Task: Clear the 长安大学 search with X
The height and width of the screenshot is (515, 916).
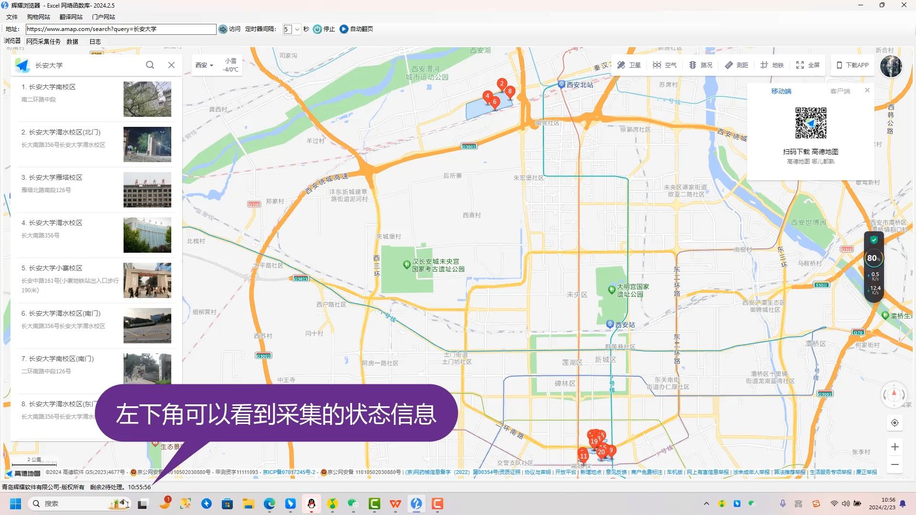Action: (x=172, y=65)
